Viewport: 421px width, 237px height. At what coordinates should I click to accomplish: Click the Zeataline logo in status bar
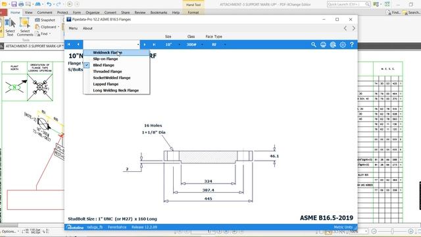tap(75, 227)
